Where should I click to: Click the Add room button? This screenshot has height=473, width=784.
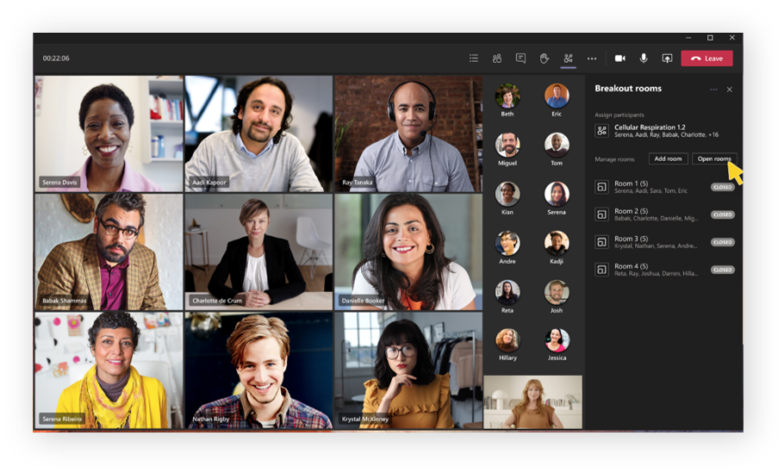click(668, 159)
